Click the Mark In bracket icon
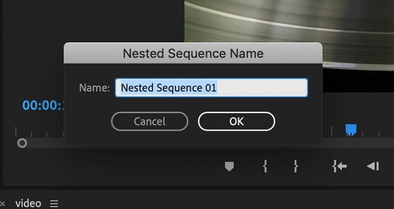394x209 pixels. click(265, 167)
